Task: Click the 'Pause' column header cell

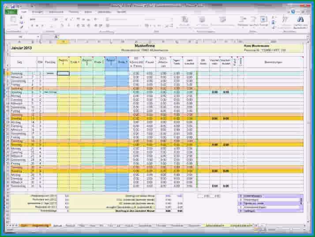Action: [150, 62]
